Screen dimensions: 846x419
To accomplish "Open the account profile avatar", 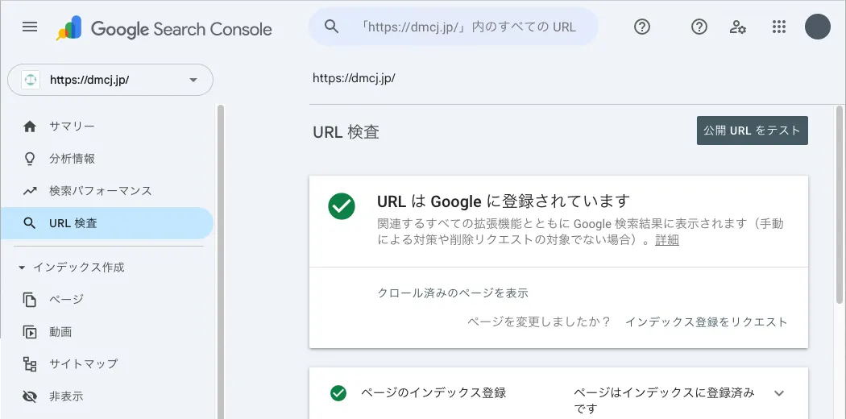I will [818, 27].
